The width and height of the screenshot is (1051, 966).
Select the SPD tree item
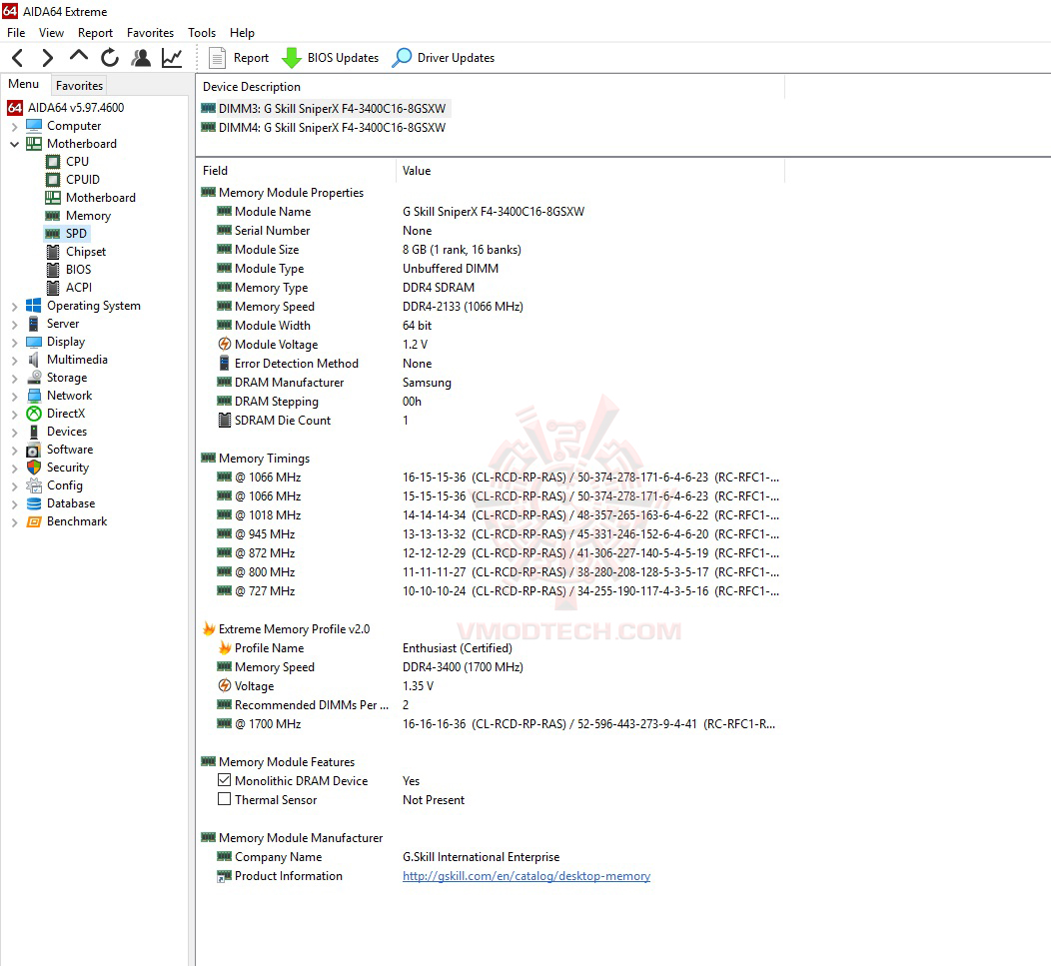point(66,234)
